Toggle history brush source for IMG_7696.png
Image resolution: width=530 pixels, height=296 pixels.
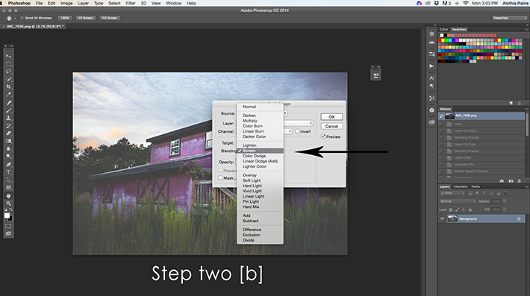pos(441,116)
